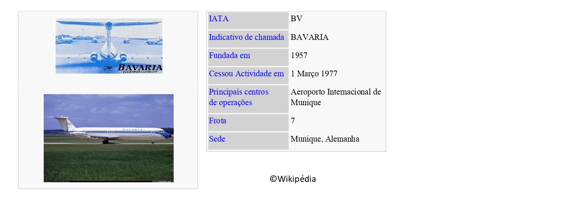The width and height of the screenshot is (586, 202).
Task: Click the fleet size value 7
Action: click(293, 121)
